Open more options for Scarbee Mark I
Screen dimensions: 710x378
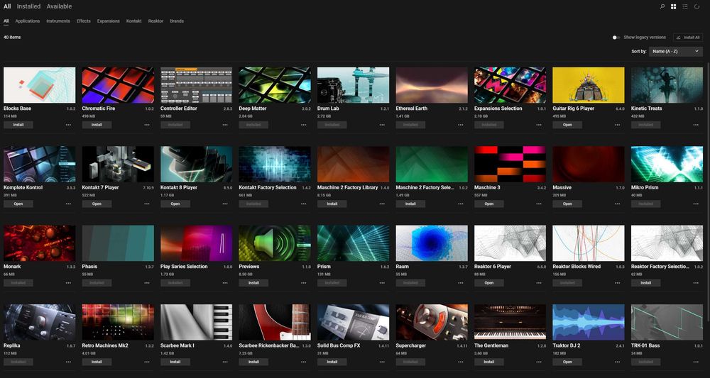(x=225, y=362)
